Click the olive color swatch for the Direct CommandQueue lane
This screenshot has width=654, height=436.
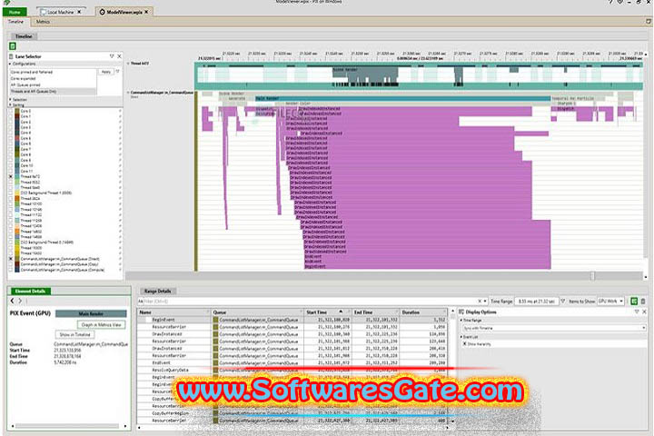tap(17, 259)
